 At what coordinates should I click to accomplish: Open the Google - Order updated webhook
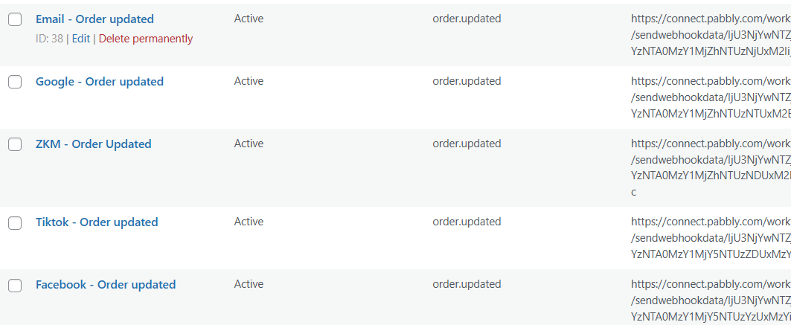tap(99, 82)
